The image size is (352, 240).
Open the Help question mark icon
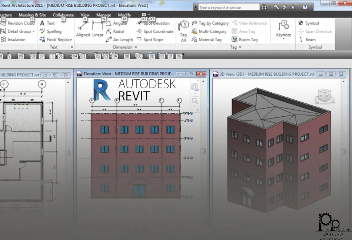pos(305,7)
